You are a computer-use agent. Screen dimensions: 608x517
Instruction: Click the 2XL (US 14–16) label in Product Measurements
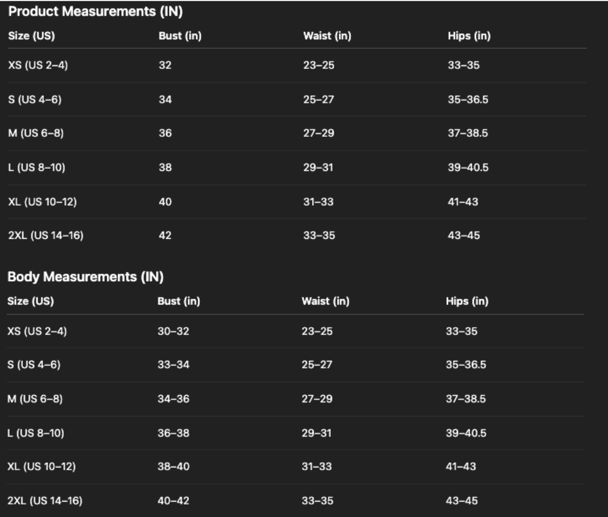click(46, 236)
